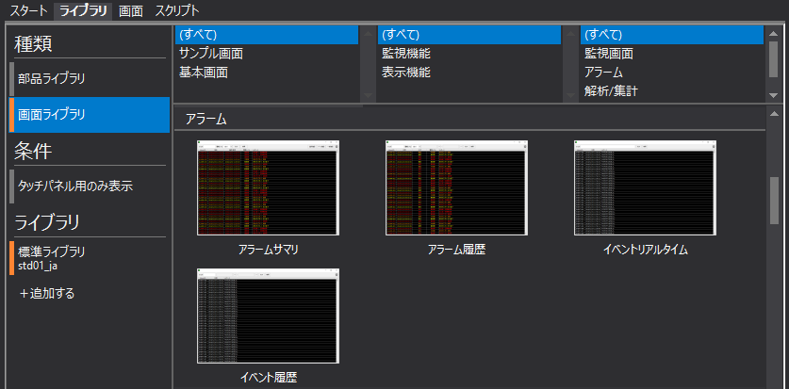789x389 pixels.
Task: Choose the イベント履歴 screen thumbnail
Action: point(268,316)
